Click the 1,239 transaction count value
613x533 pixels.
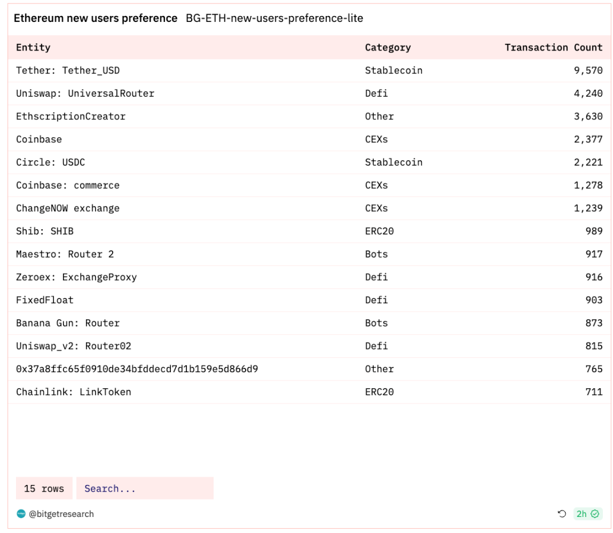[x=588, y=208]
